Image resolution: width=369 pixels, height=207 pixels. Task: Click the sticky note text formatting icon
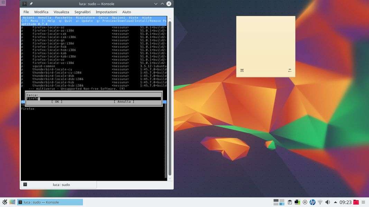click(x=242, y=70)
